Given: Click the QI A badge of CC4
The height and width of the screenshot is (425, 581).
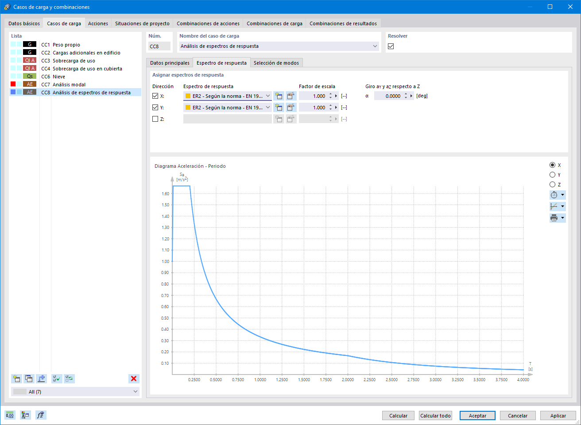Looking at the screenshot, I should pos(30,68).
